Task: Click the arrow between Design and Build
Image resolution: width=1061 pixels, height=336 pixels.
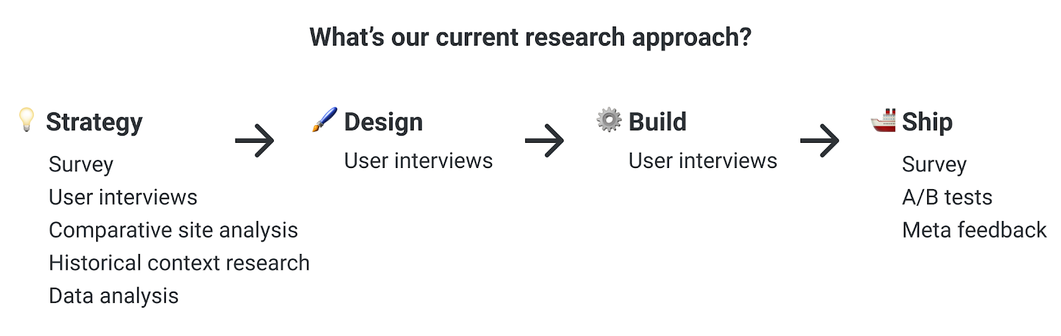Action: click(544, 140)
